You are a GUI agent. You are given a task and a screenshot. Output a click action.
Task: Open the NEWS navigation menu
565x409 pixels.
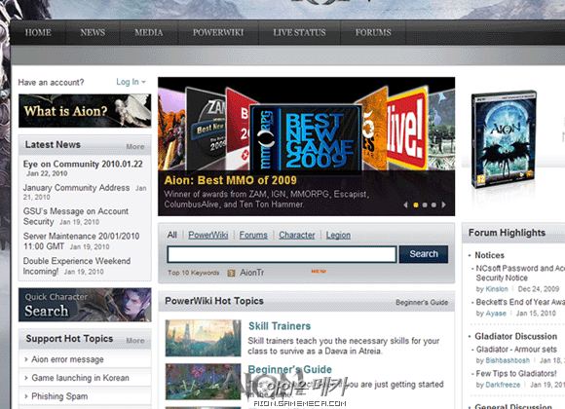(x=93, y=32)
